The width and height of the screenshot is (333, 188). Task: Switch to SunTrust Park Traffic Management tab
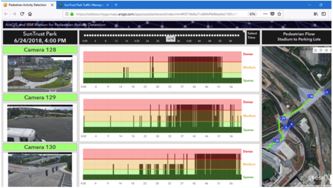point(84,5)
